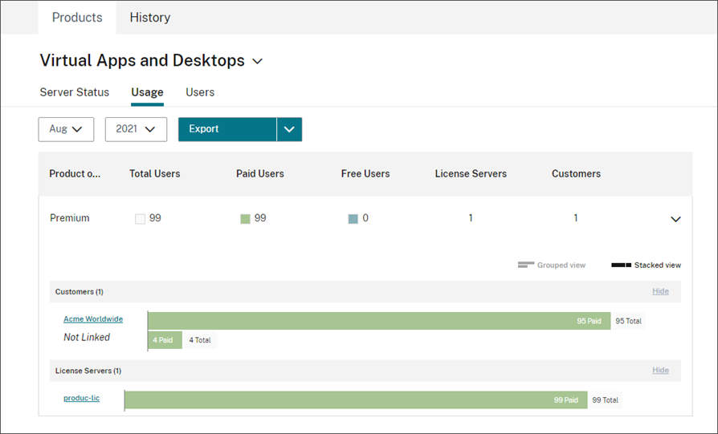Click the Export button
The width and height of the screenshot is (718, 434).
coord(227,129)
